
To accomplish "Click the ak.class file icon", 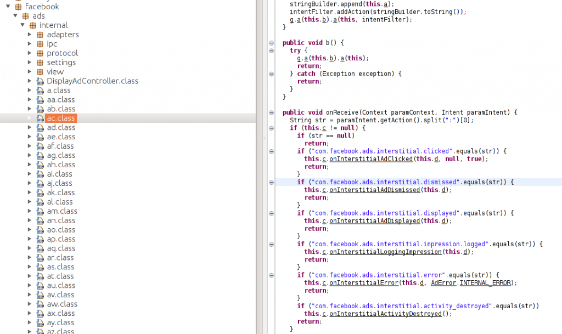I will click(40, 193).
